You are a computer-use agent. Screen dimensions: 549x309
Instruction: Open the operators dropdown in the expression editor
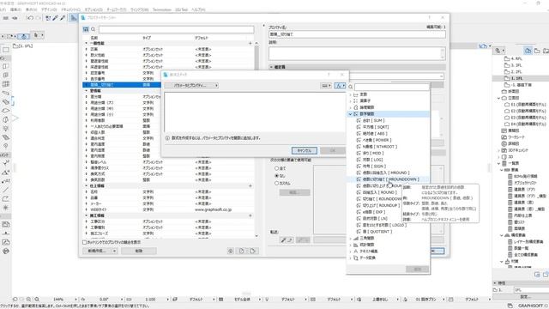click(326, 86)
